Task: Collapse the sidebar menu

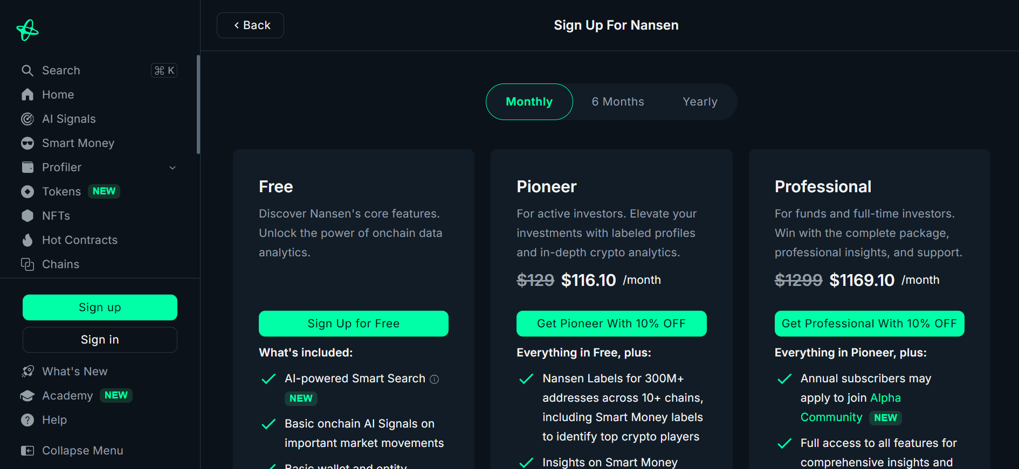Action: pos(72,451)
